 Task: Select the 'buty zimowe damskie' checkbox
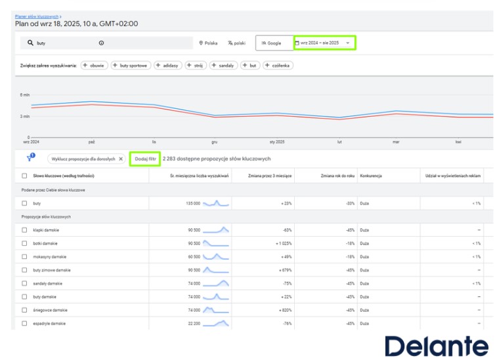[24, 270]
